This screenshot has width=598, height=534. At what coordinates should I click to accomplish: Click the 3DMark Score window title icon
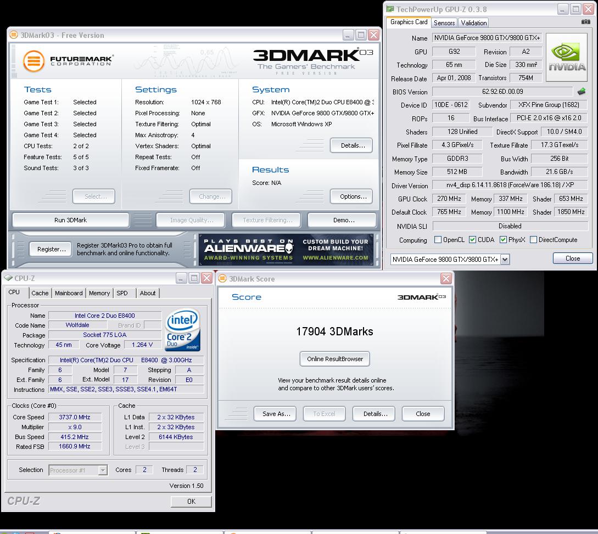222,279
